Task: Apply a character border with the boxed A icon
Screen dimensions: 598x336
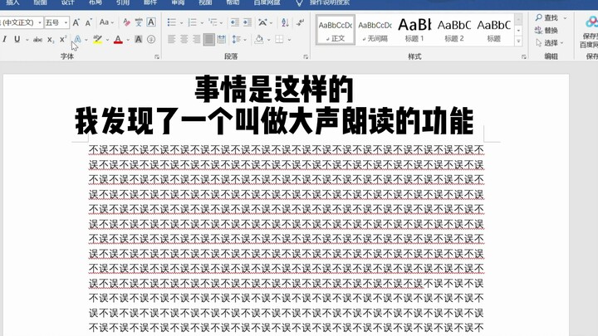Action: point(151,22)
